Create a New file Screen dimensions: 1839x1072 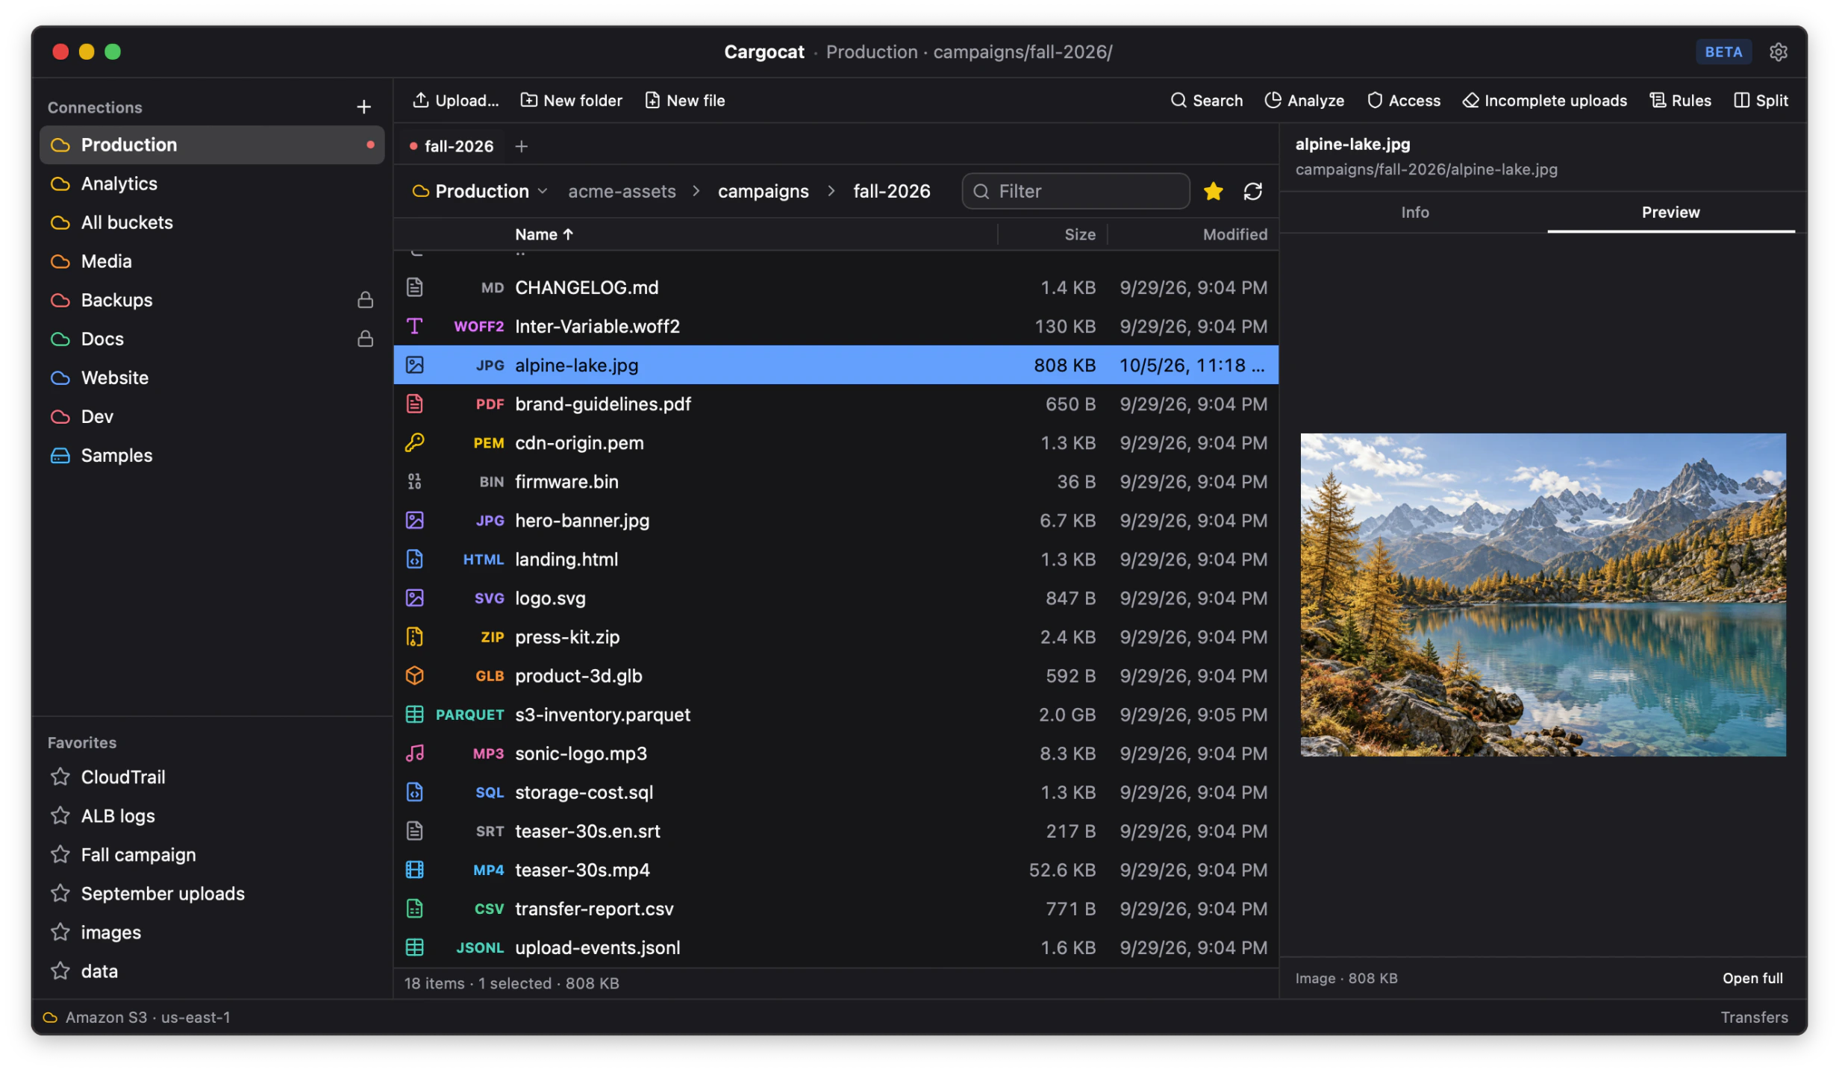pyautogui.click(x=684, y=101)
